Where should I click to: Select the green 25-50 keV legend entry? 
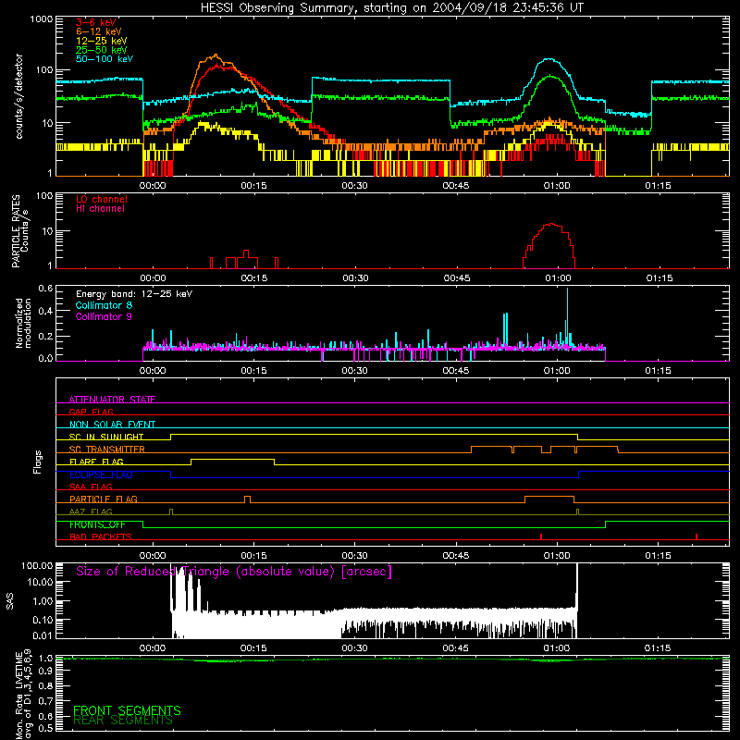coord(102,50)
